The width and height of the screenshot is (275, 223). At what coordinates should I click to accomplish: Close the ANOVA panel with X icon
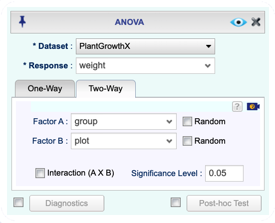(256, 22)
